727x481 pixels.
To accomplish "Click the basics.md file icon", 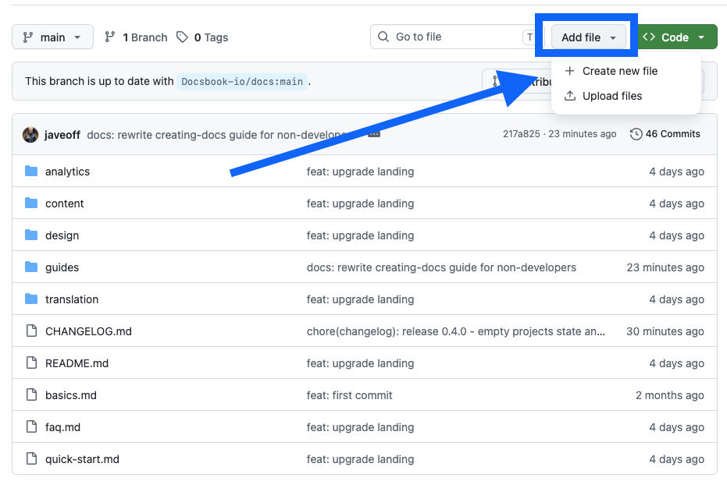I will (x=31, y=394).
